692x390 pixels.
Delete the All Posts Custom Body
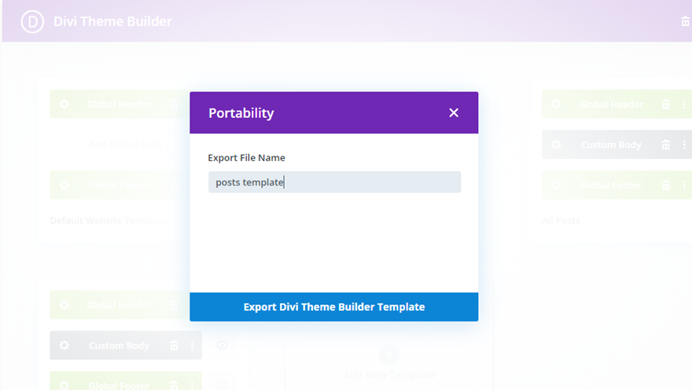point(666,145)
